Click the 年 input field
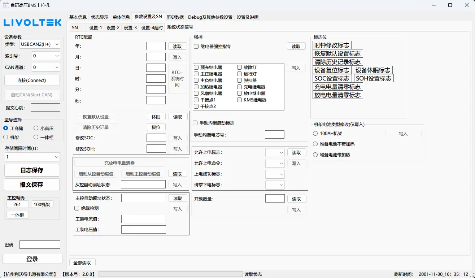Image resolution: width=475 pixels, height=278 pixels. click(156, 46)
